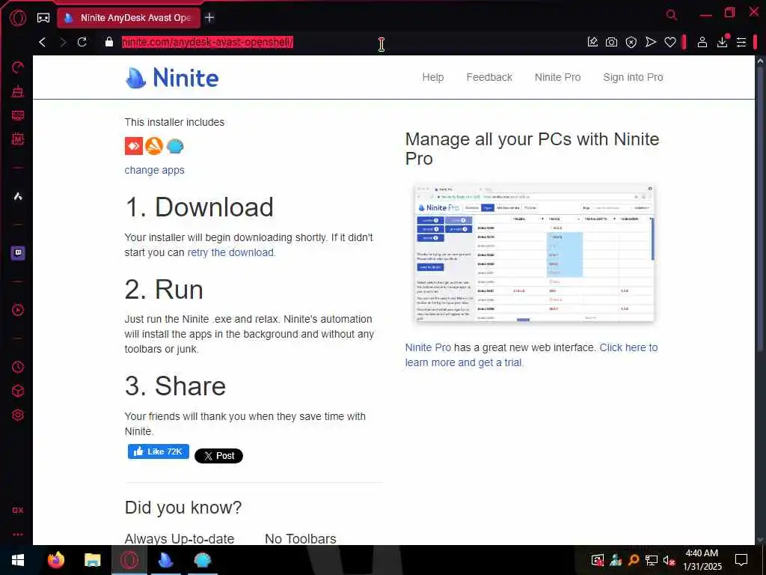Screen dimensions: 766x575
Task: Open Easy Setup sliders icon
Action: pyautogui.click(x=741, y=42)
